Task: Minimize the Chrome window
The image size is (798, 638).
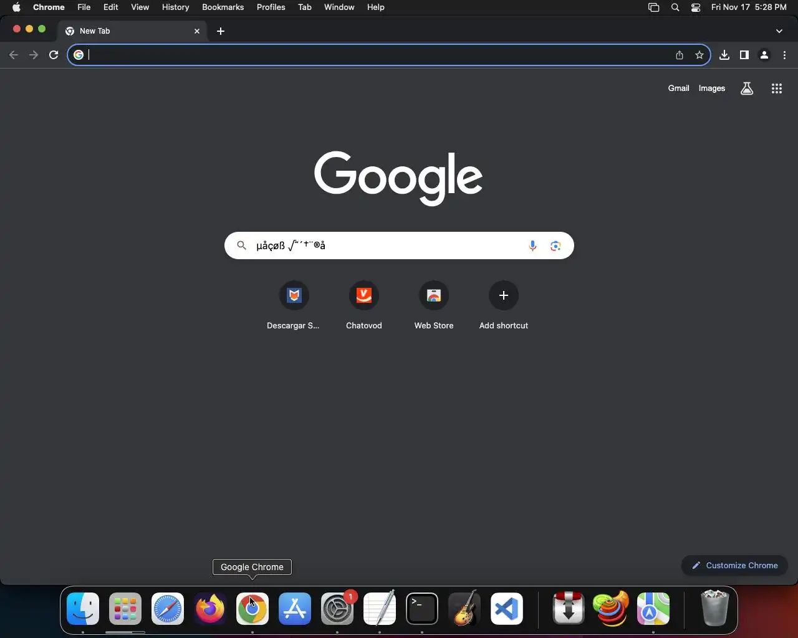Action: click(x=29, y=29)
